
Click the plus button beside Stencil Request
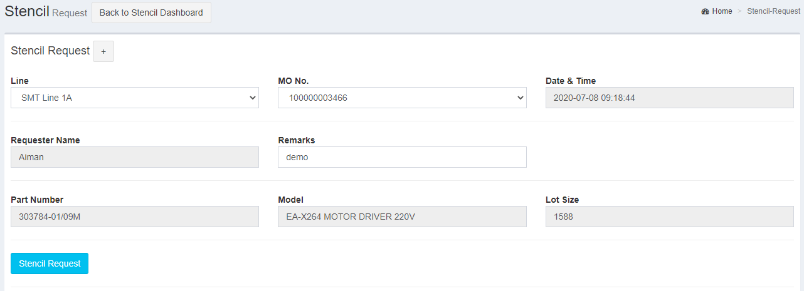click(x=103, y=51)
